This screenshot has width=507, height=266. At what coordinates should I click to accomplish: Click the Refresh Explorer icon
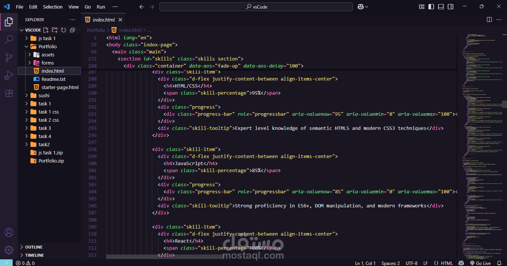[x=64, y=30]
